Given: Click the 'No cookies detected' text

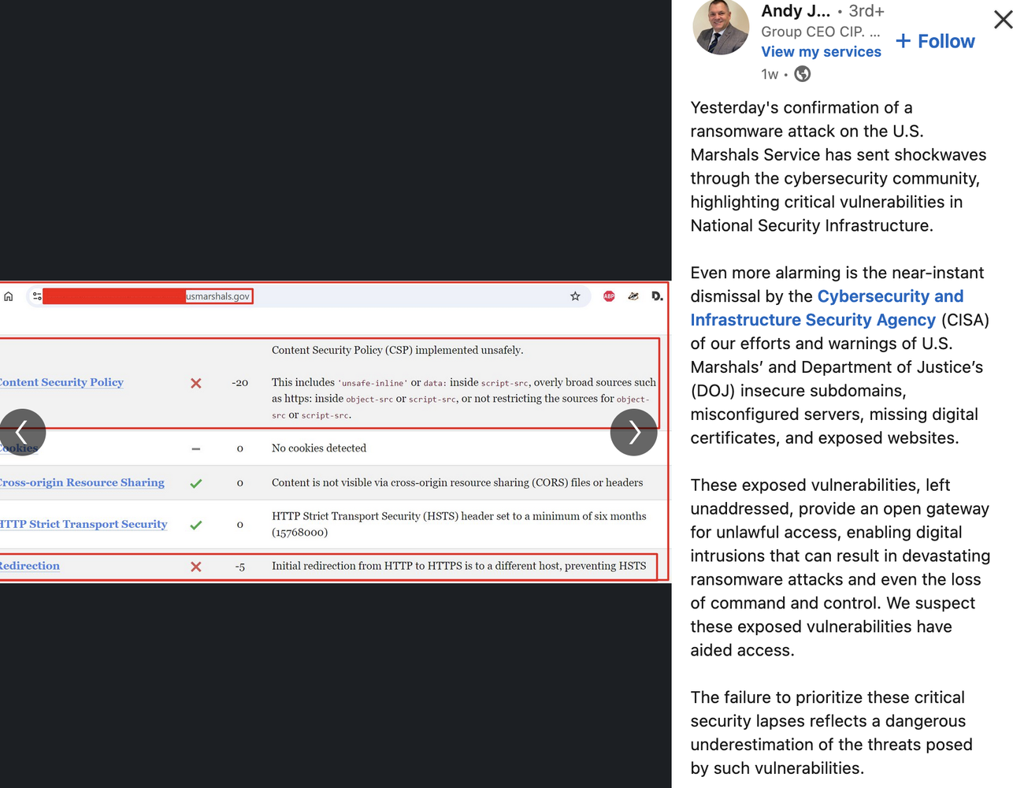Looking at the screenshot, I should 319,448.
